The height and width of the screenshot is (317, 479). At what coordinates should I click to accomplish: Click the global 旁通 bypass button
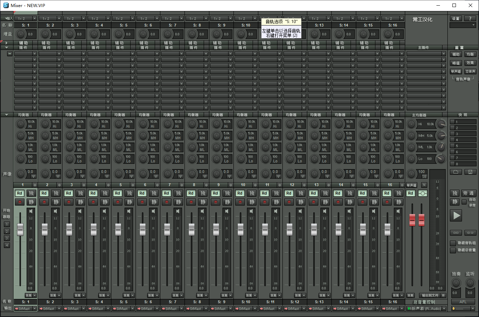tap(468, 193)
